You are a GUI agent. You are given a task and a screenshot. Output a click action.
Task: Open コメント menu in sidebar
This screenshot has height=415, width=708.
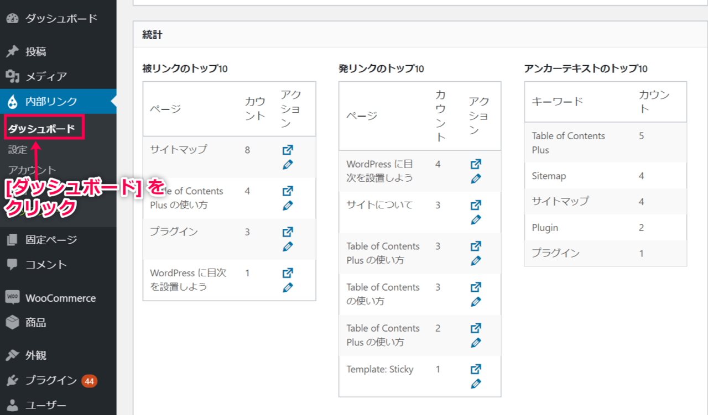tap(45, 265)
